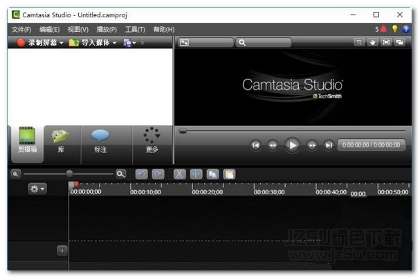420x278 pixels.
Task: Open the Edit (编辑) menu
Action: click(x=49, y=30)
